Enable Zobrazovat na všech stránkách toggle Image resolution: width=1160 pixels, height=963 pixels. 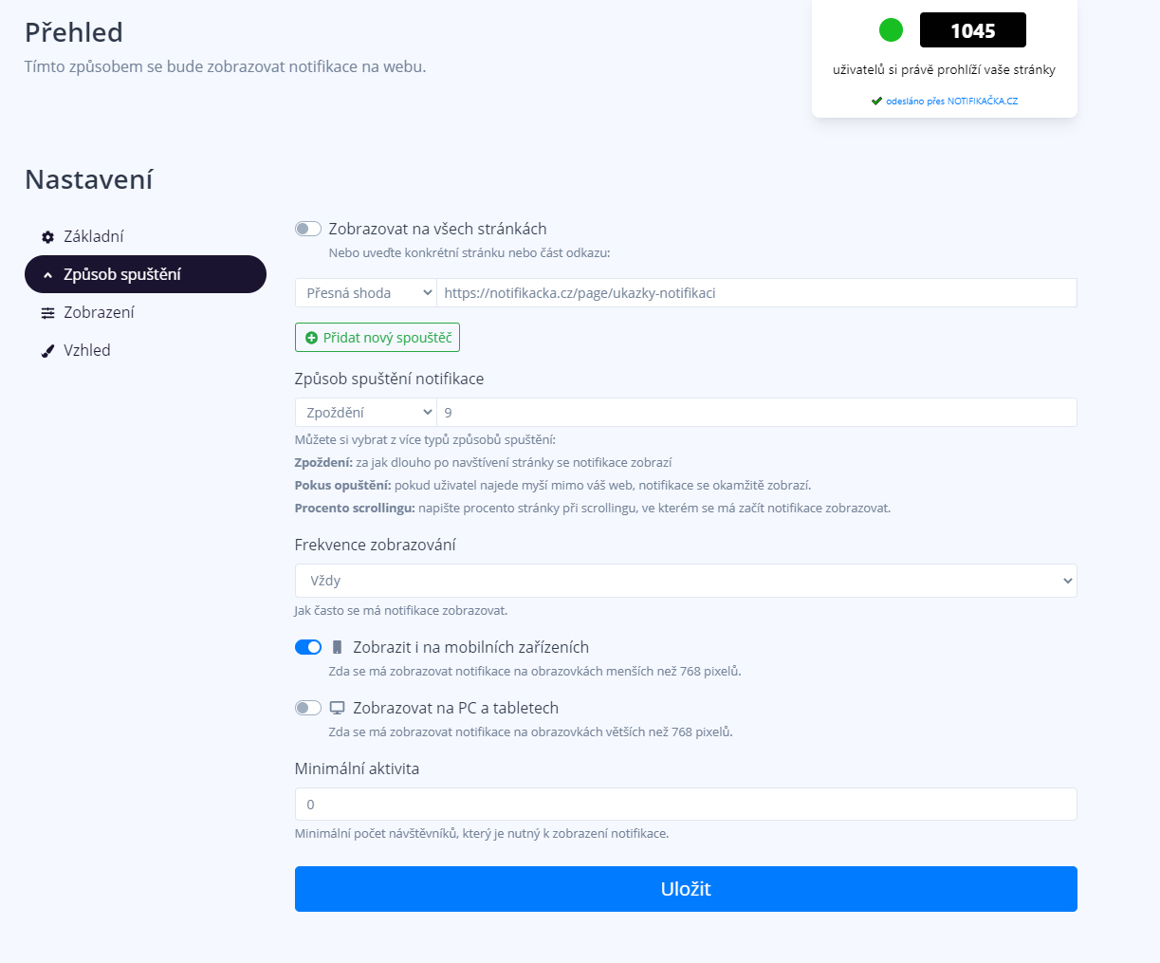[308, 229]
